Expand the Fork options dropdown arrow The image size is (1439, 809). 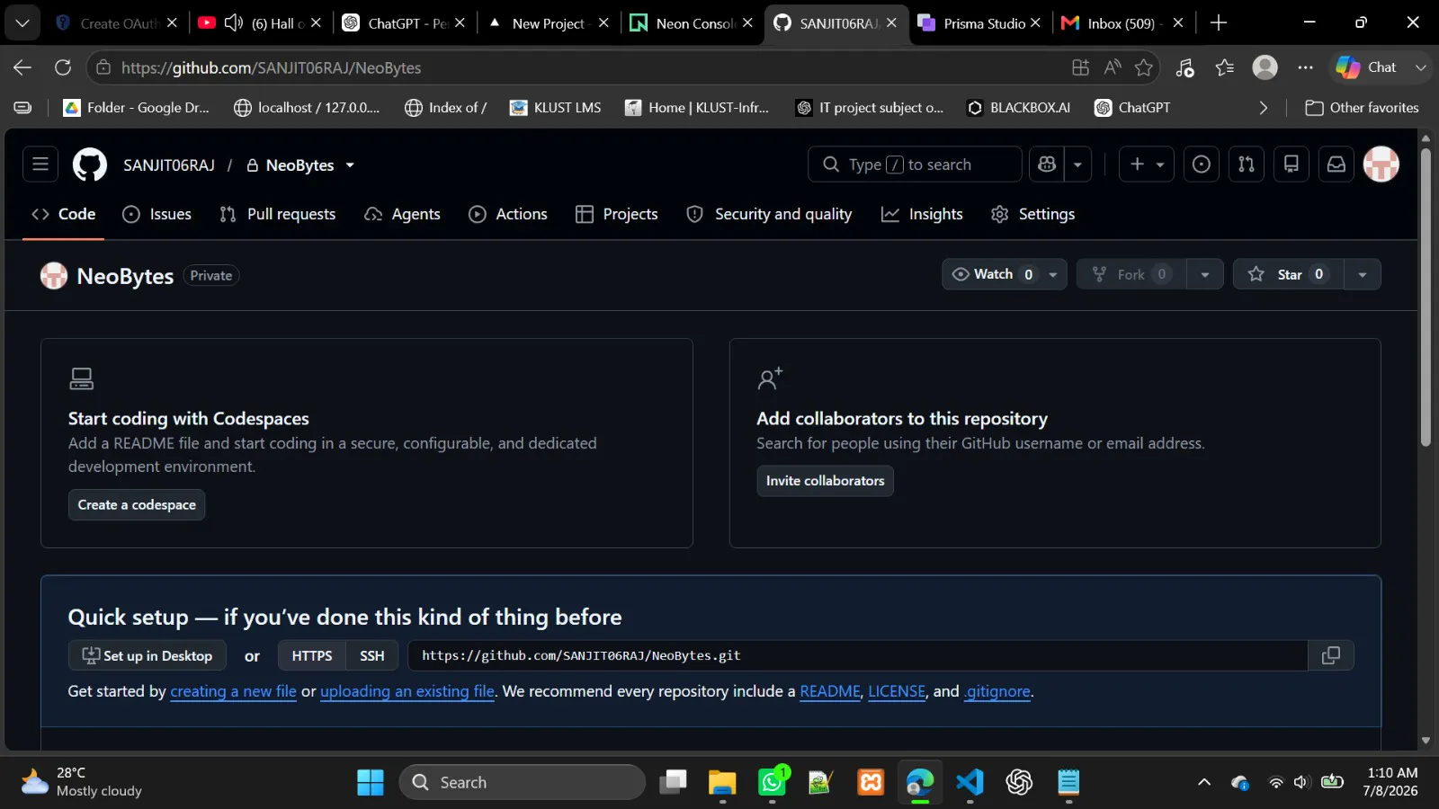point(1205,274)
